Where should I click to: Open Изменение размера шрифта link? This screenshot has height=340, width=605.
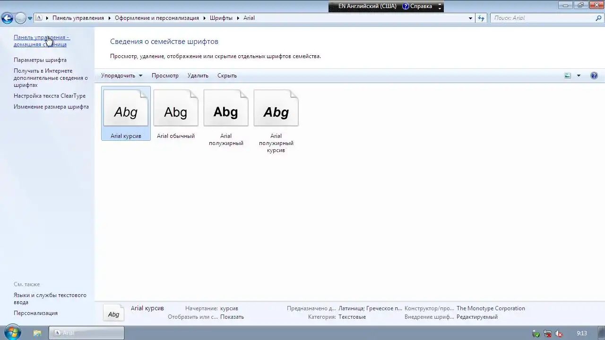pyautogui.click(x=51, y=107)
